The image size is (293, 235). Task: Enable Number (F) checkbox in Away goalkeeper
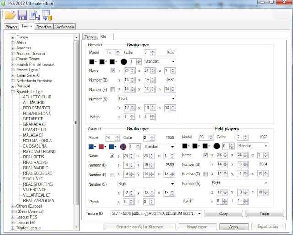(x=112, y=175)
